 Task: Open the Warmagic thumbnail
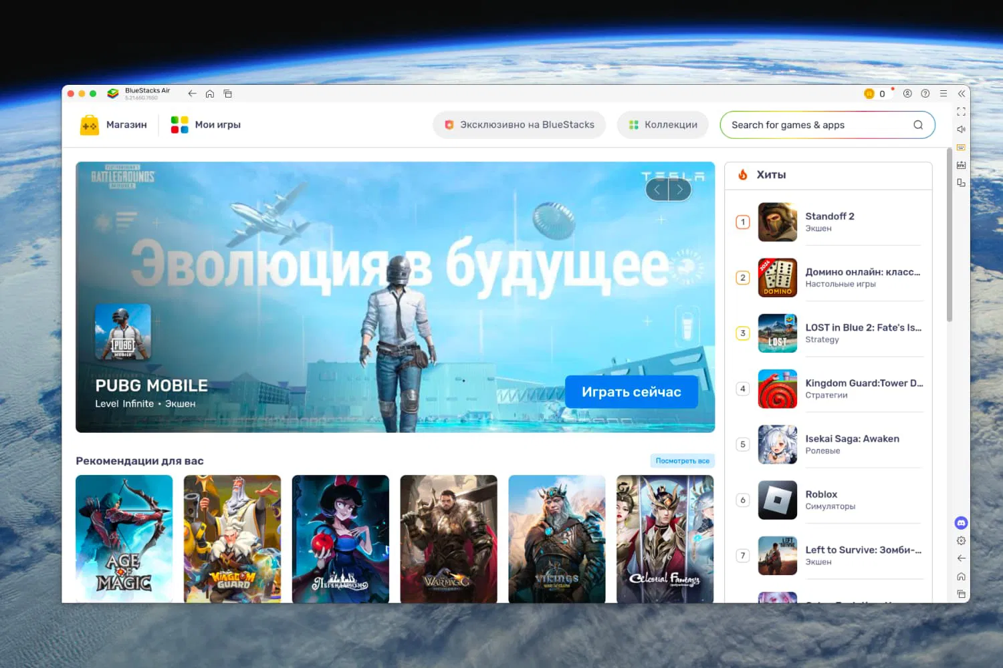pos(449,538)
